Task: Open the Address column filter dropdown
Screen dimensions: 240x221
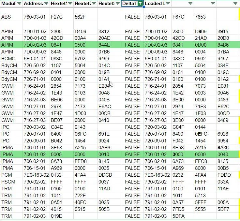Action: (46, 3)
